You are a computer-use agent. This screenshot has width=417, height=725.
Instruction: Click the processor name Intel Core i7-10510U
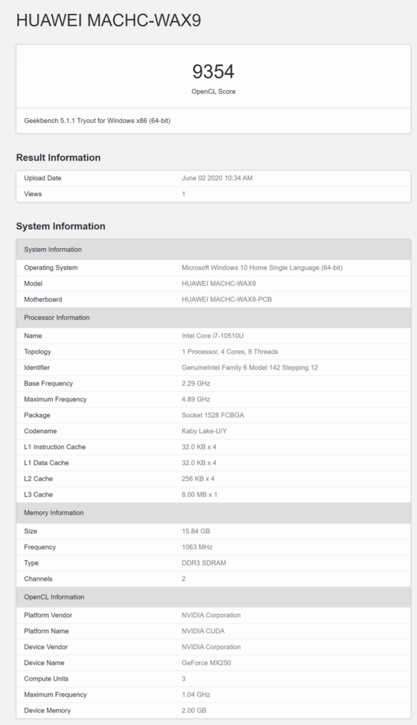(x=214, y=336)
